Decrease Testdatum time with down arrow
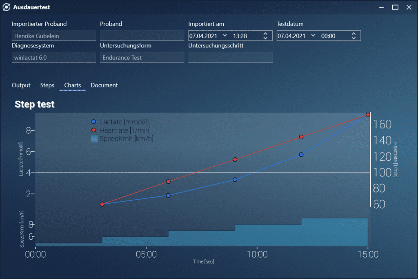Screen dimensions: 418x279 pos(354,38)
